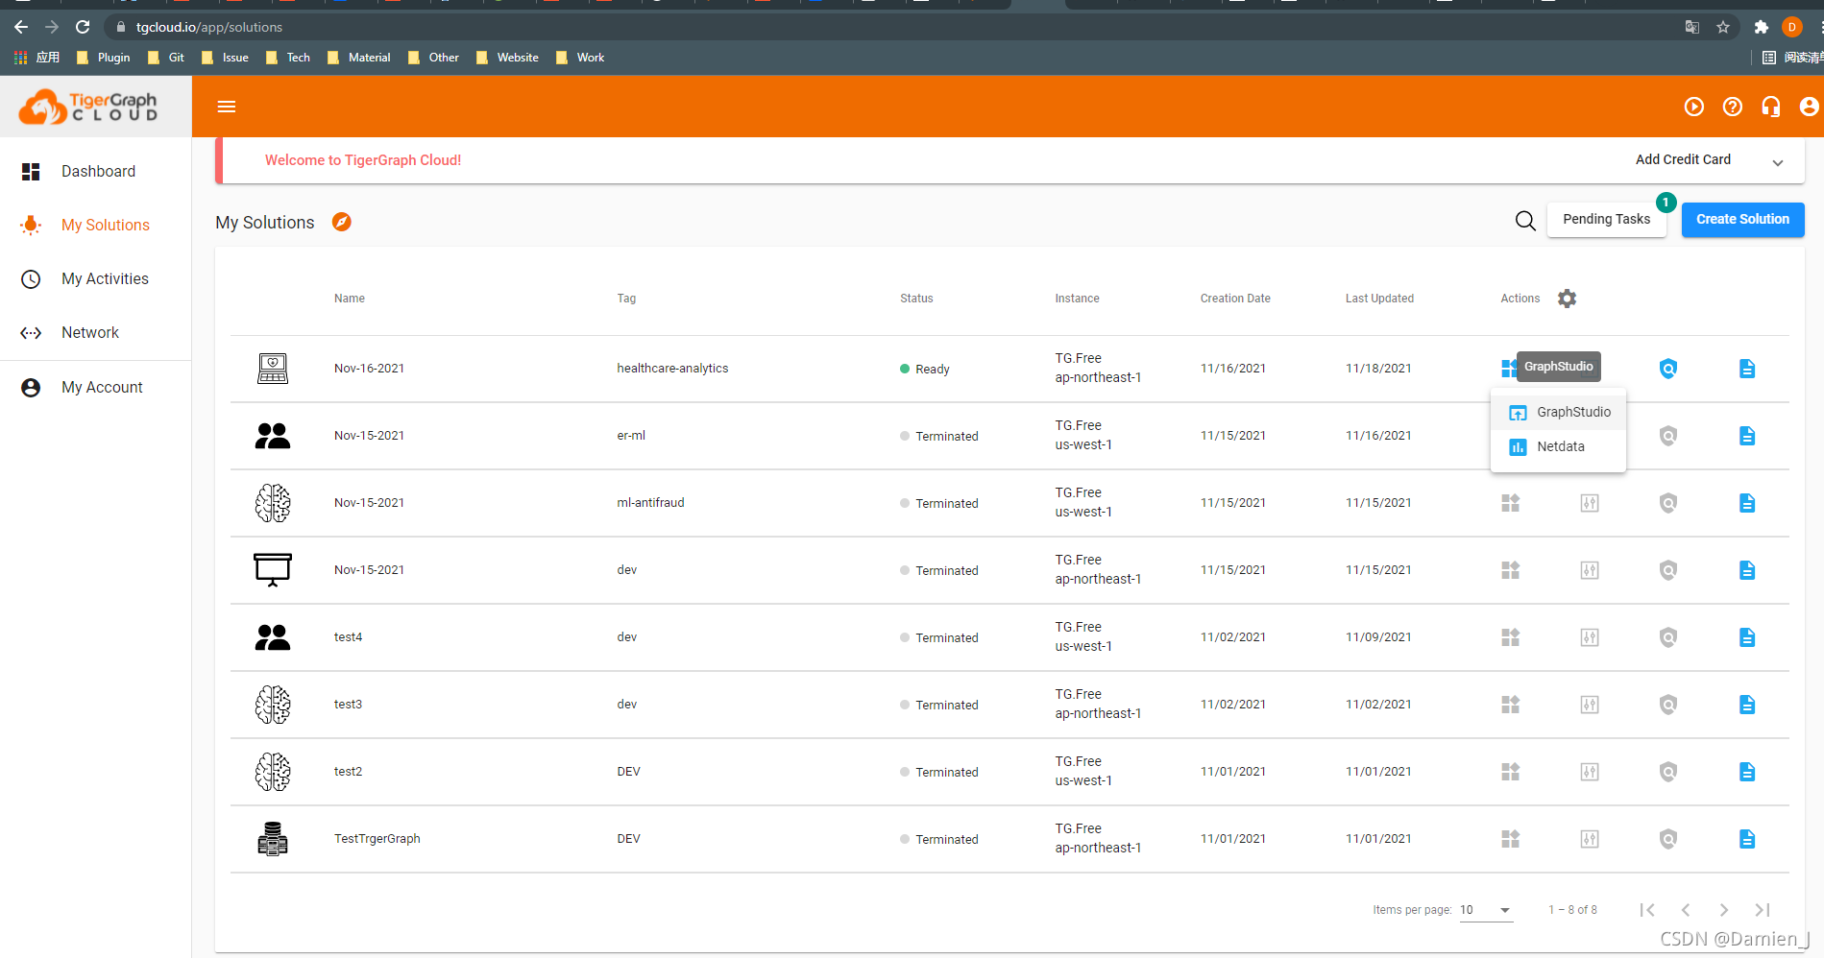Click the Create Solution button
Screen dimensions: 1824x958
(1742, 219)
